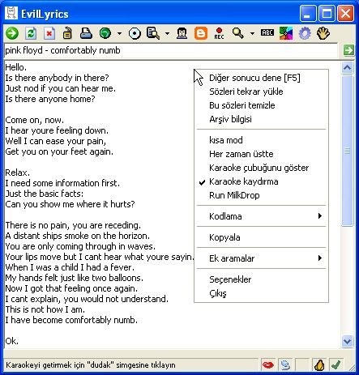Click the waving hand toolbar icon
The width and height of the screenshot is (359, 375).
[x=323, y=33]
